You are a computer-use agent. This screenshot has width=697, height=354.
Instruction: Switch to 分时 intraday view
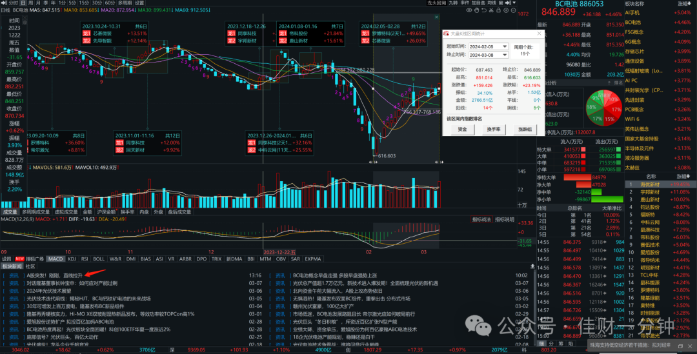click(x=14, y=3)
